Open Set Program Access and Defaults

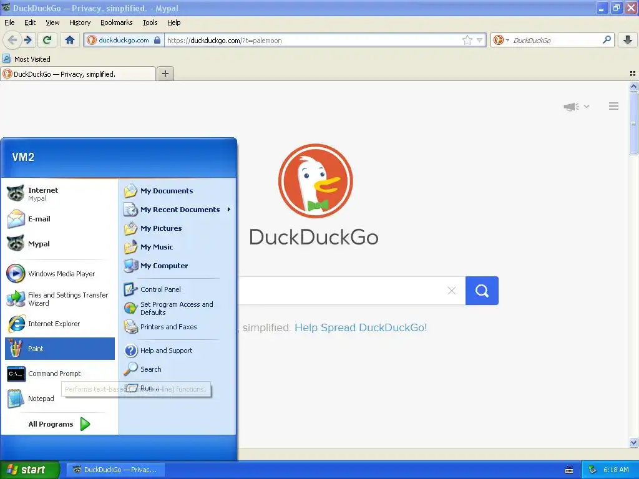coord(177,308)
